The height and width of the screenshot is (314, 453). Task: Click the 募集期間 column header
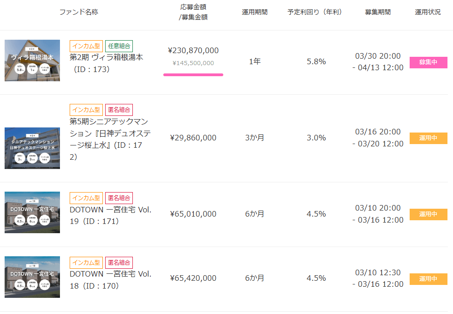tap(377, 12)
